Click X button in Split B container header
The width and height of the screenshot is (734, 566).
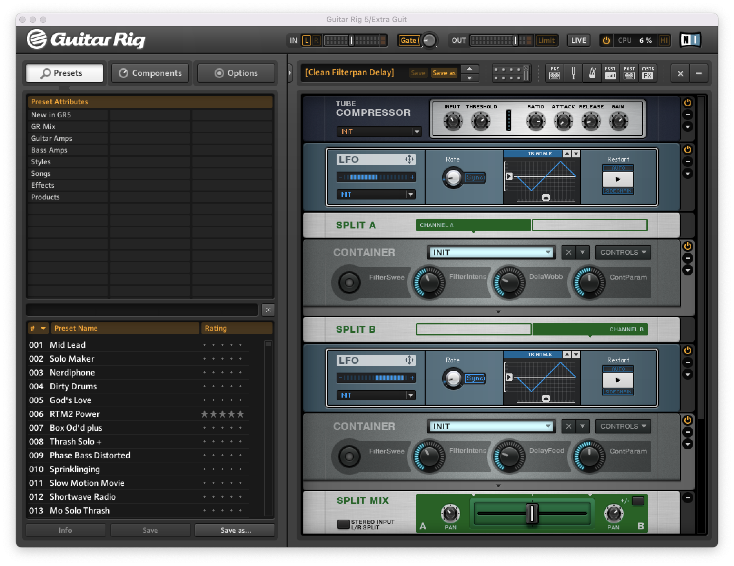pos(568,426)
